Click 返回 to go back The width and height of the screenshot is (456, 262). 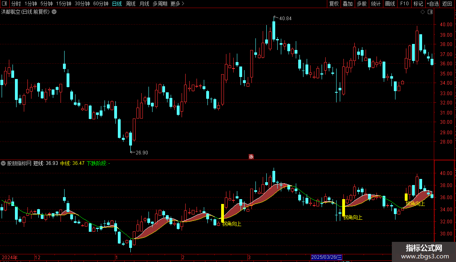point(447,4)
